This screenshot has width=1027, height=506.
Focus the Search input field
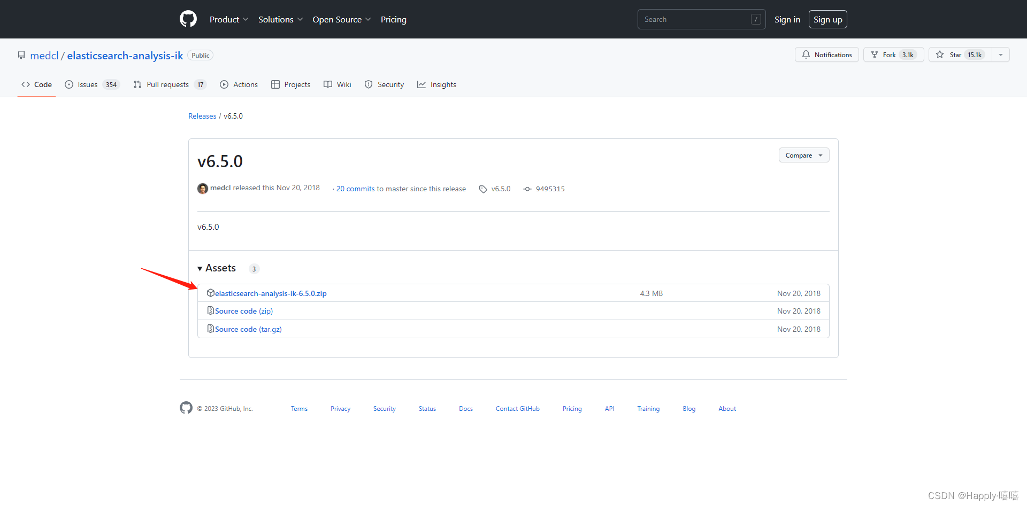(x=701, y=19)
